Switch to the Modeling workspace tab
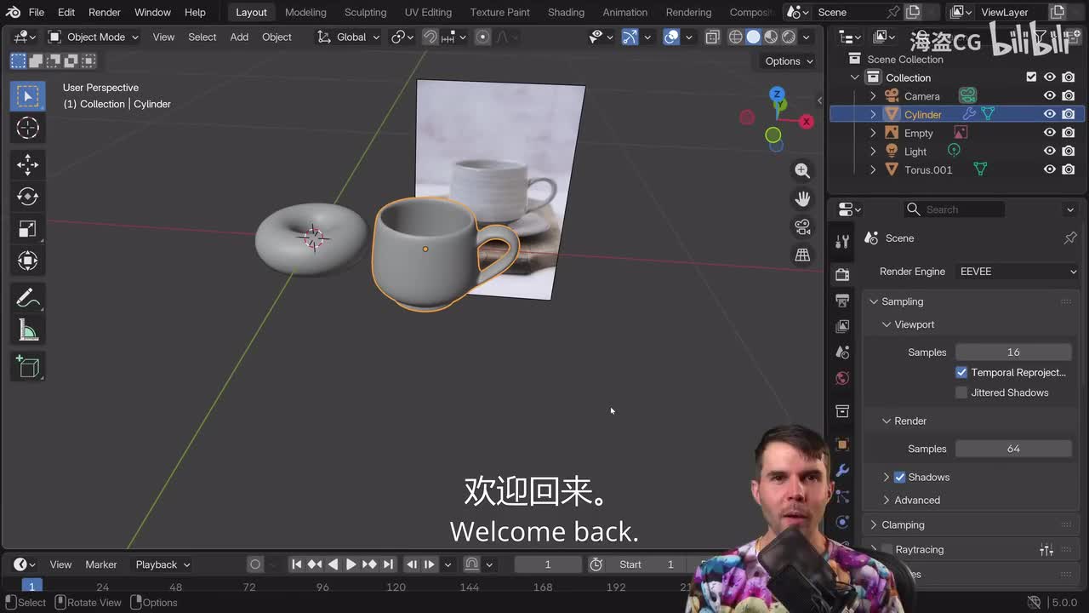Screen dimensions: 1089x613 tap(305, 12)
